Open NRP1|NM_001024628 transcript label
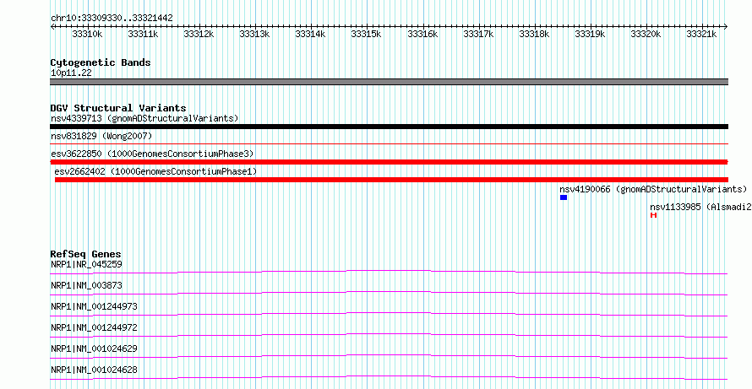The image size is (752, 389). pos(94,370)
